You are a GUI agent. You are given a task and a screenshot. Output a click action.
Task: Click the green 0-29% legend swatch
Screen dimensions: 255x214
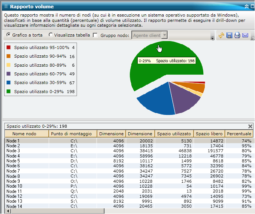8,91
